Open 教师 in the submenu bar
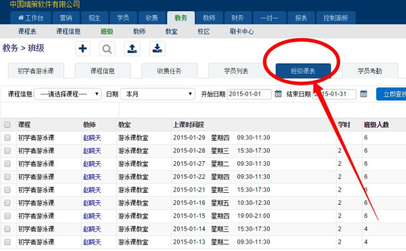Viewport: 406px width, 251px height. pos(140,32)
